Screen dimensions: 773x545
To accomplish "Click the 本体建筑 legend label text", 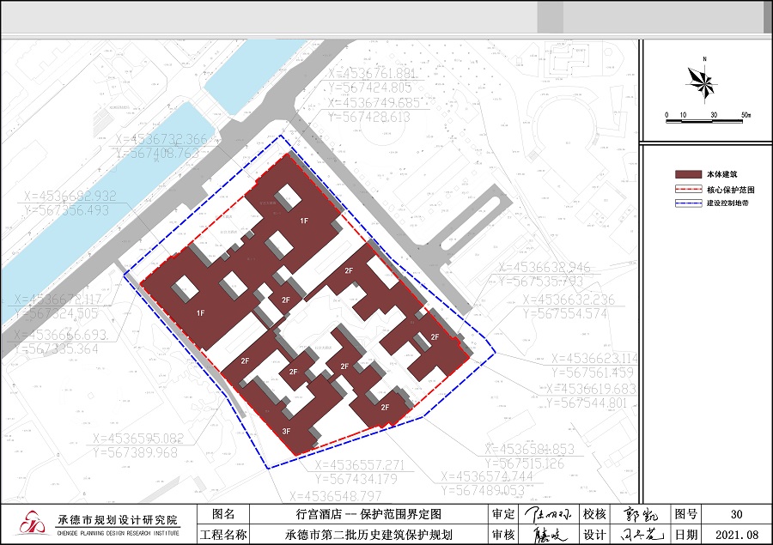I will pyautogui.click(x=718, y=174).
